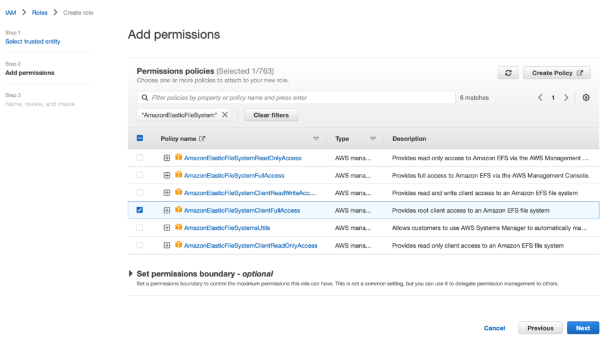Click the search magnifier icon

[x=144, y=98]
